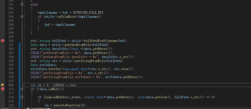This screenshot has height=109, width=251.
Task: Click the yellow current-statement arrow
Action: [3, 85]
